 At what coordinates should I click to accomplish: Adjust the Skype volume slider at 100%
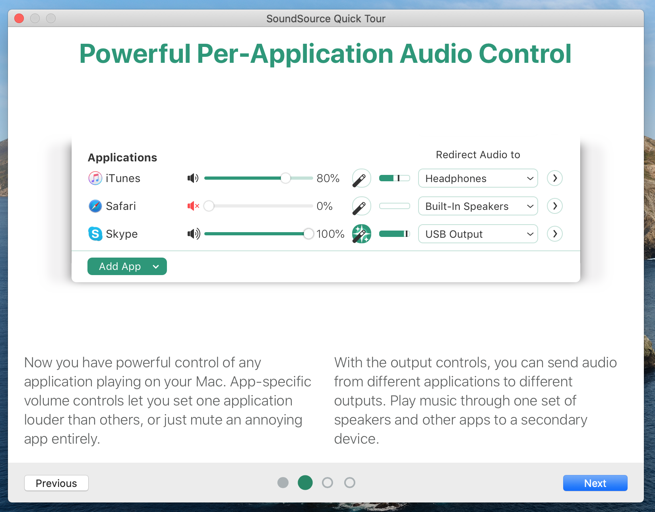coord(259,234)
